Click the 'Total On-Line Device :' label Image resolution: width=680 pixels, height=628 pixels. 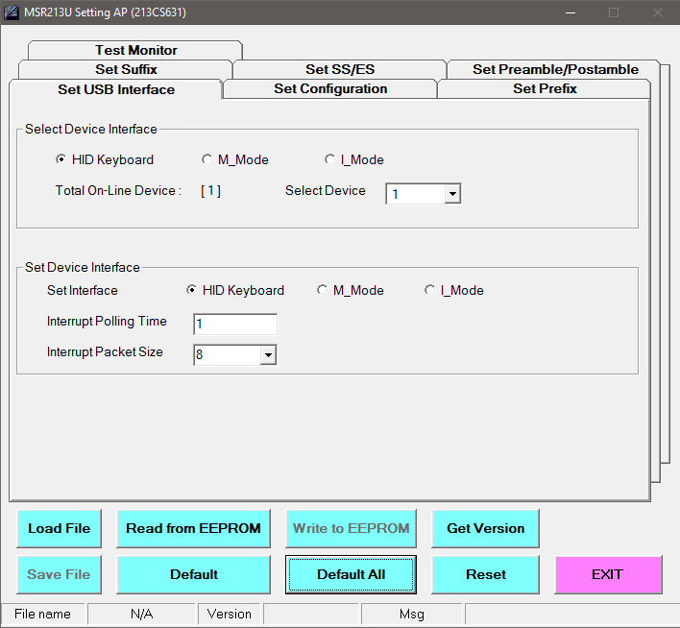pos(118,190)
